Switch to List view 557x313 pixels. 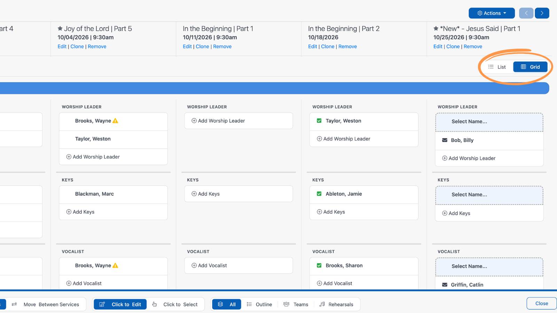coord(497,67)
